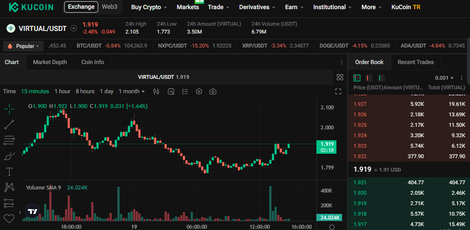Select the Text annotation tool
Screen dimensions: 470x230
[x=9, y=172]
